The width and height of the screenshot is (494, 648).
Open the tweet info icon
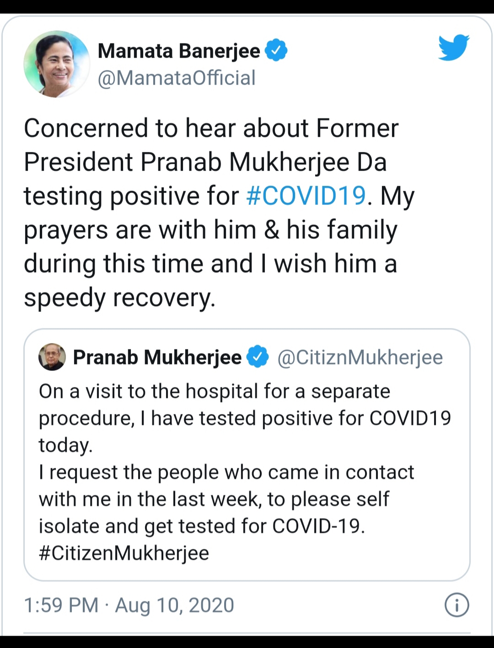456,605
